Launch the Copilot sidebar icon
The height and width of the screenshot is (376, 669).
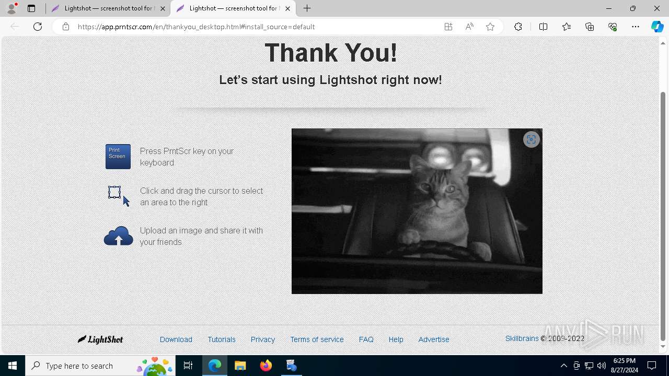[657, 27]
